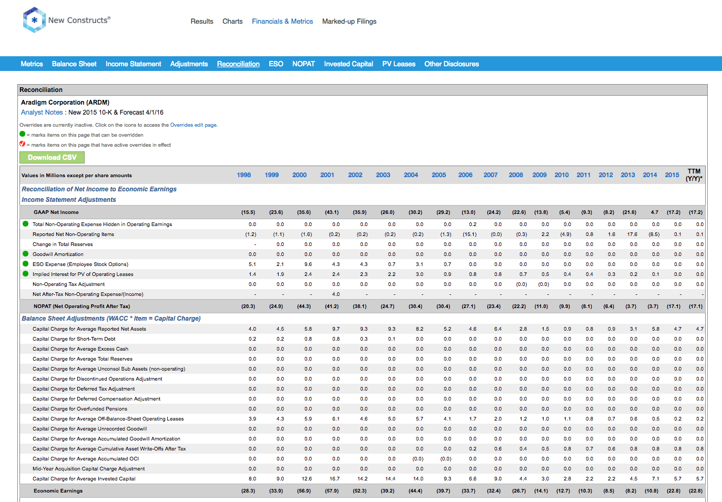Click green override dot for Total Non-Operating Expense Hidden
Viewport: 722px width, 502px height.
25,224
